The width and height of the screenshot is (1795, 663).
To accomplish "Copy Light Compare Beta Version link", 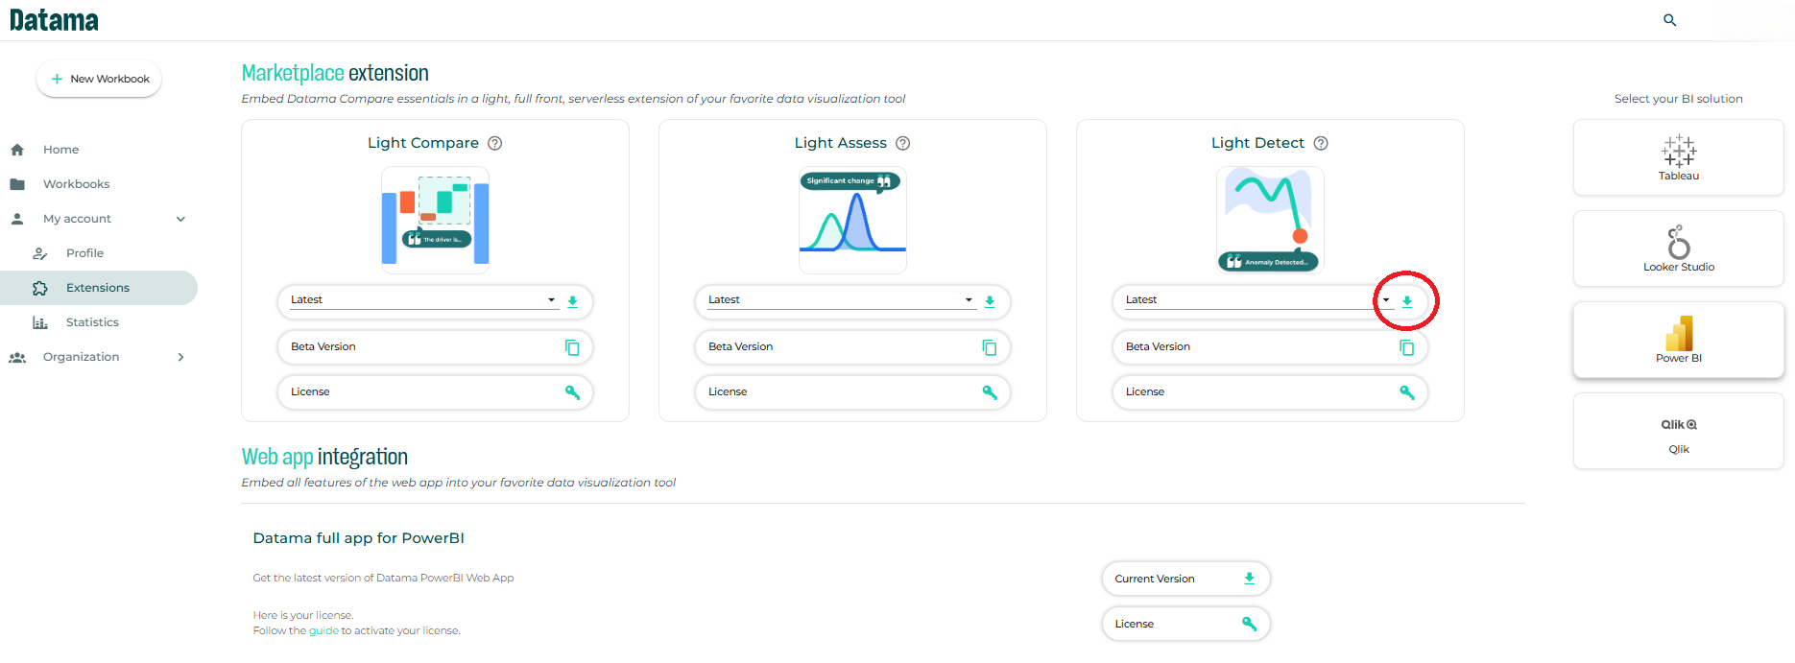I will pyautogui.click(x=572, y=347).
